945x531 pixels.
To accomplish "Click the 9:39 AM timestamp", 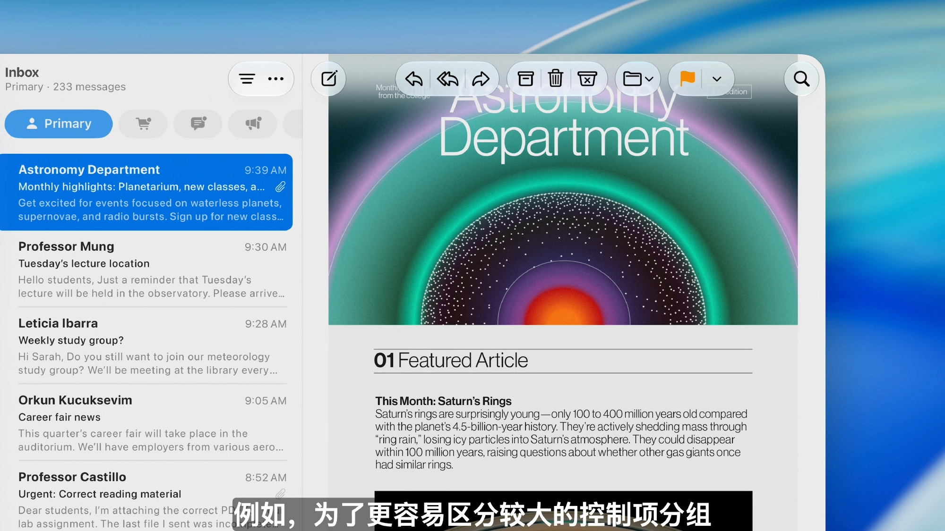I will [x=266, y=170].
